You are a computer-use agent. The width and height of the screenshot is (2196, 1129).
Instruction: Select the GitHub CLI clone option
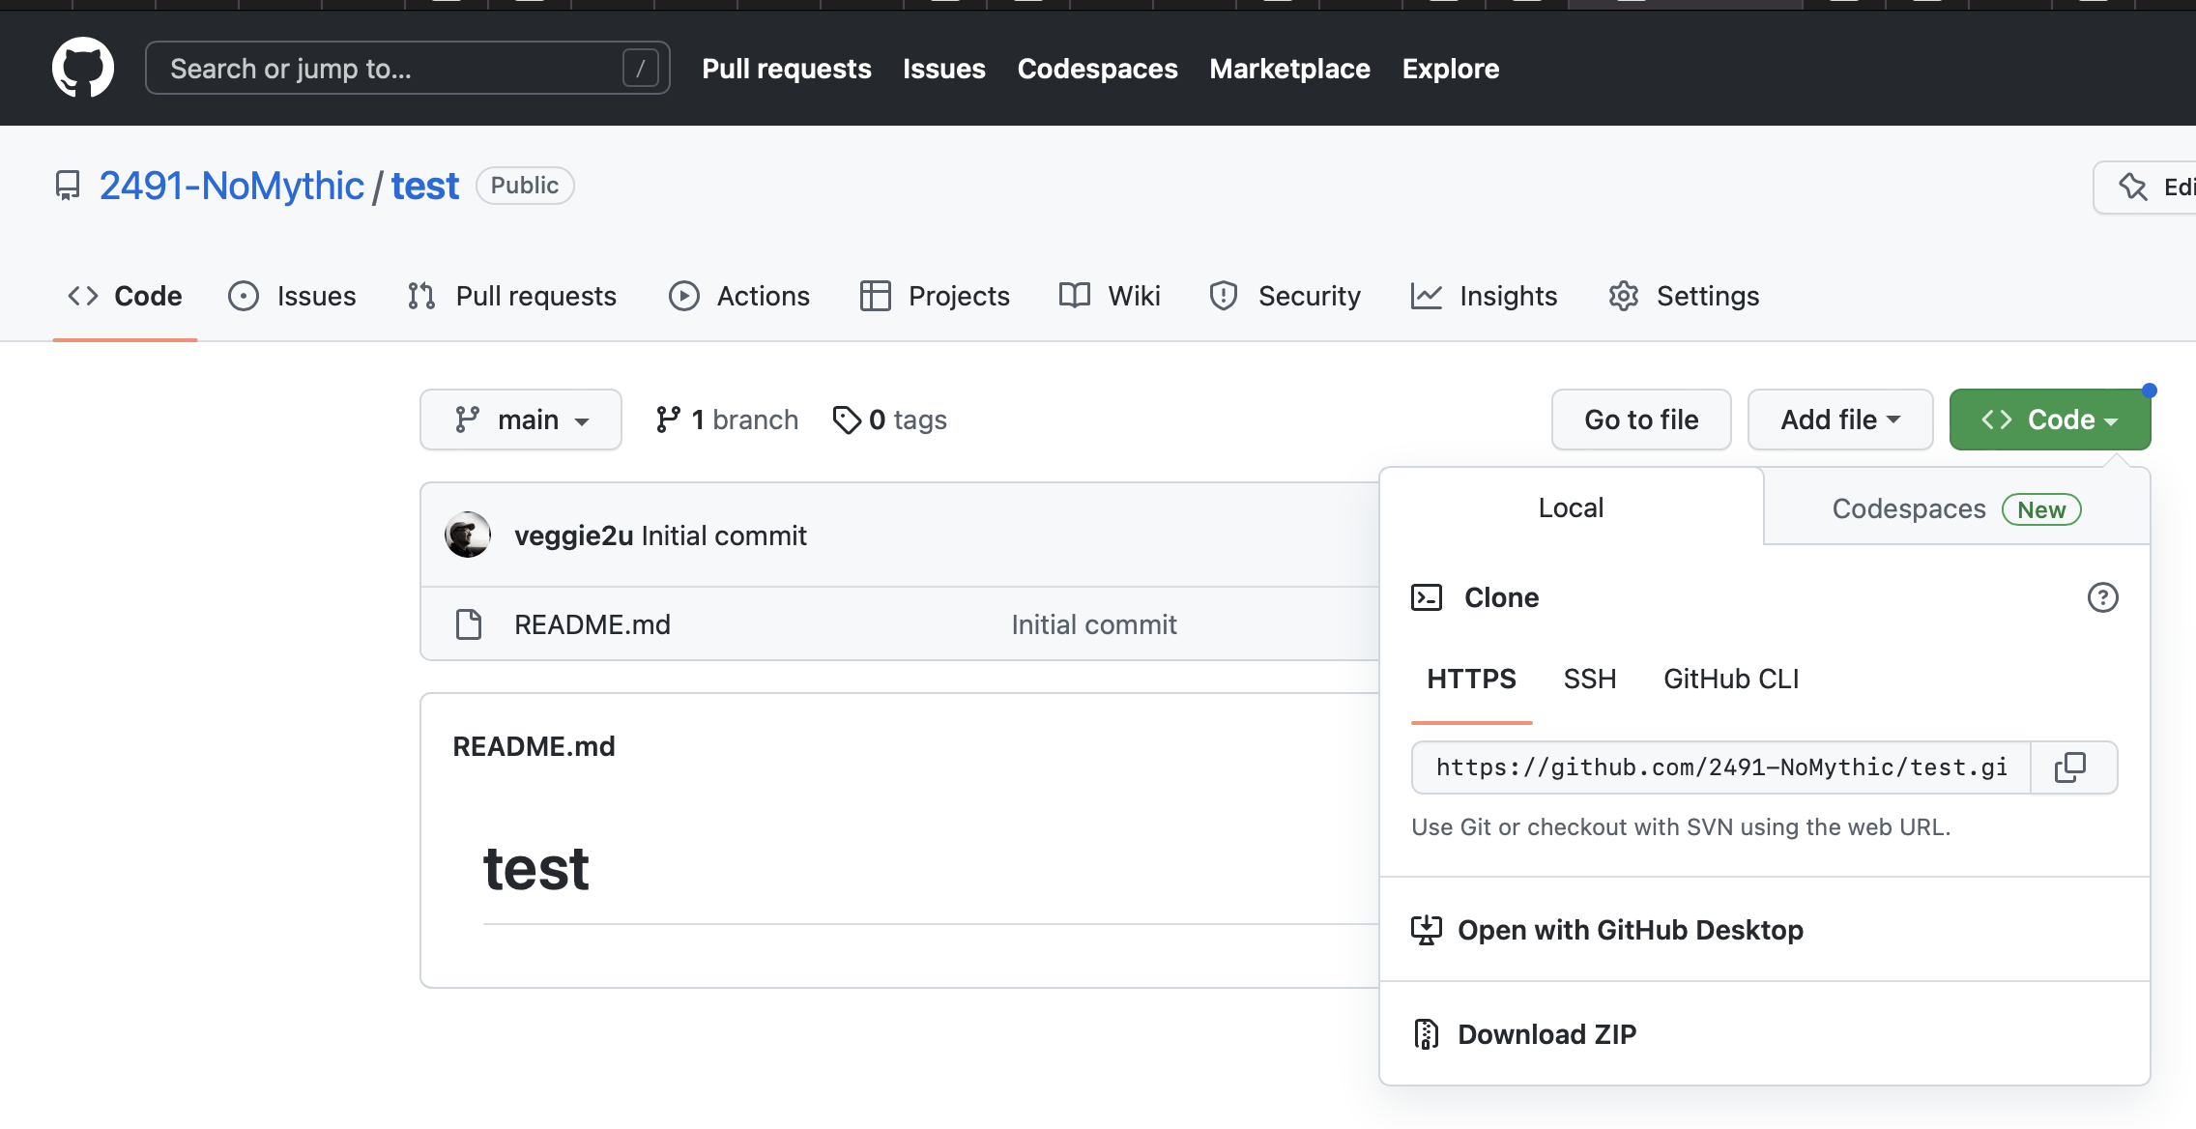1731,680
